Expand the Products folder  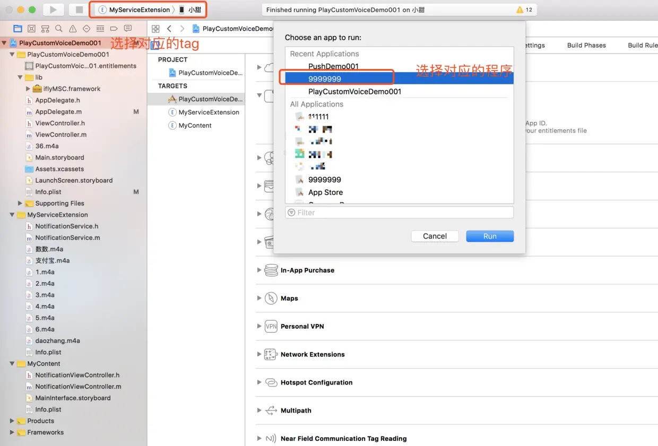[12, 421]
